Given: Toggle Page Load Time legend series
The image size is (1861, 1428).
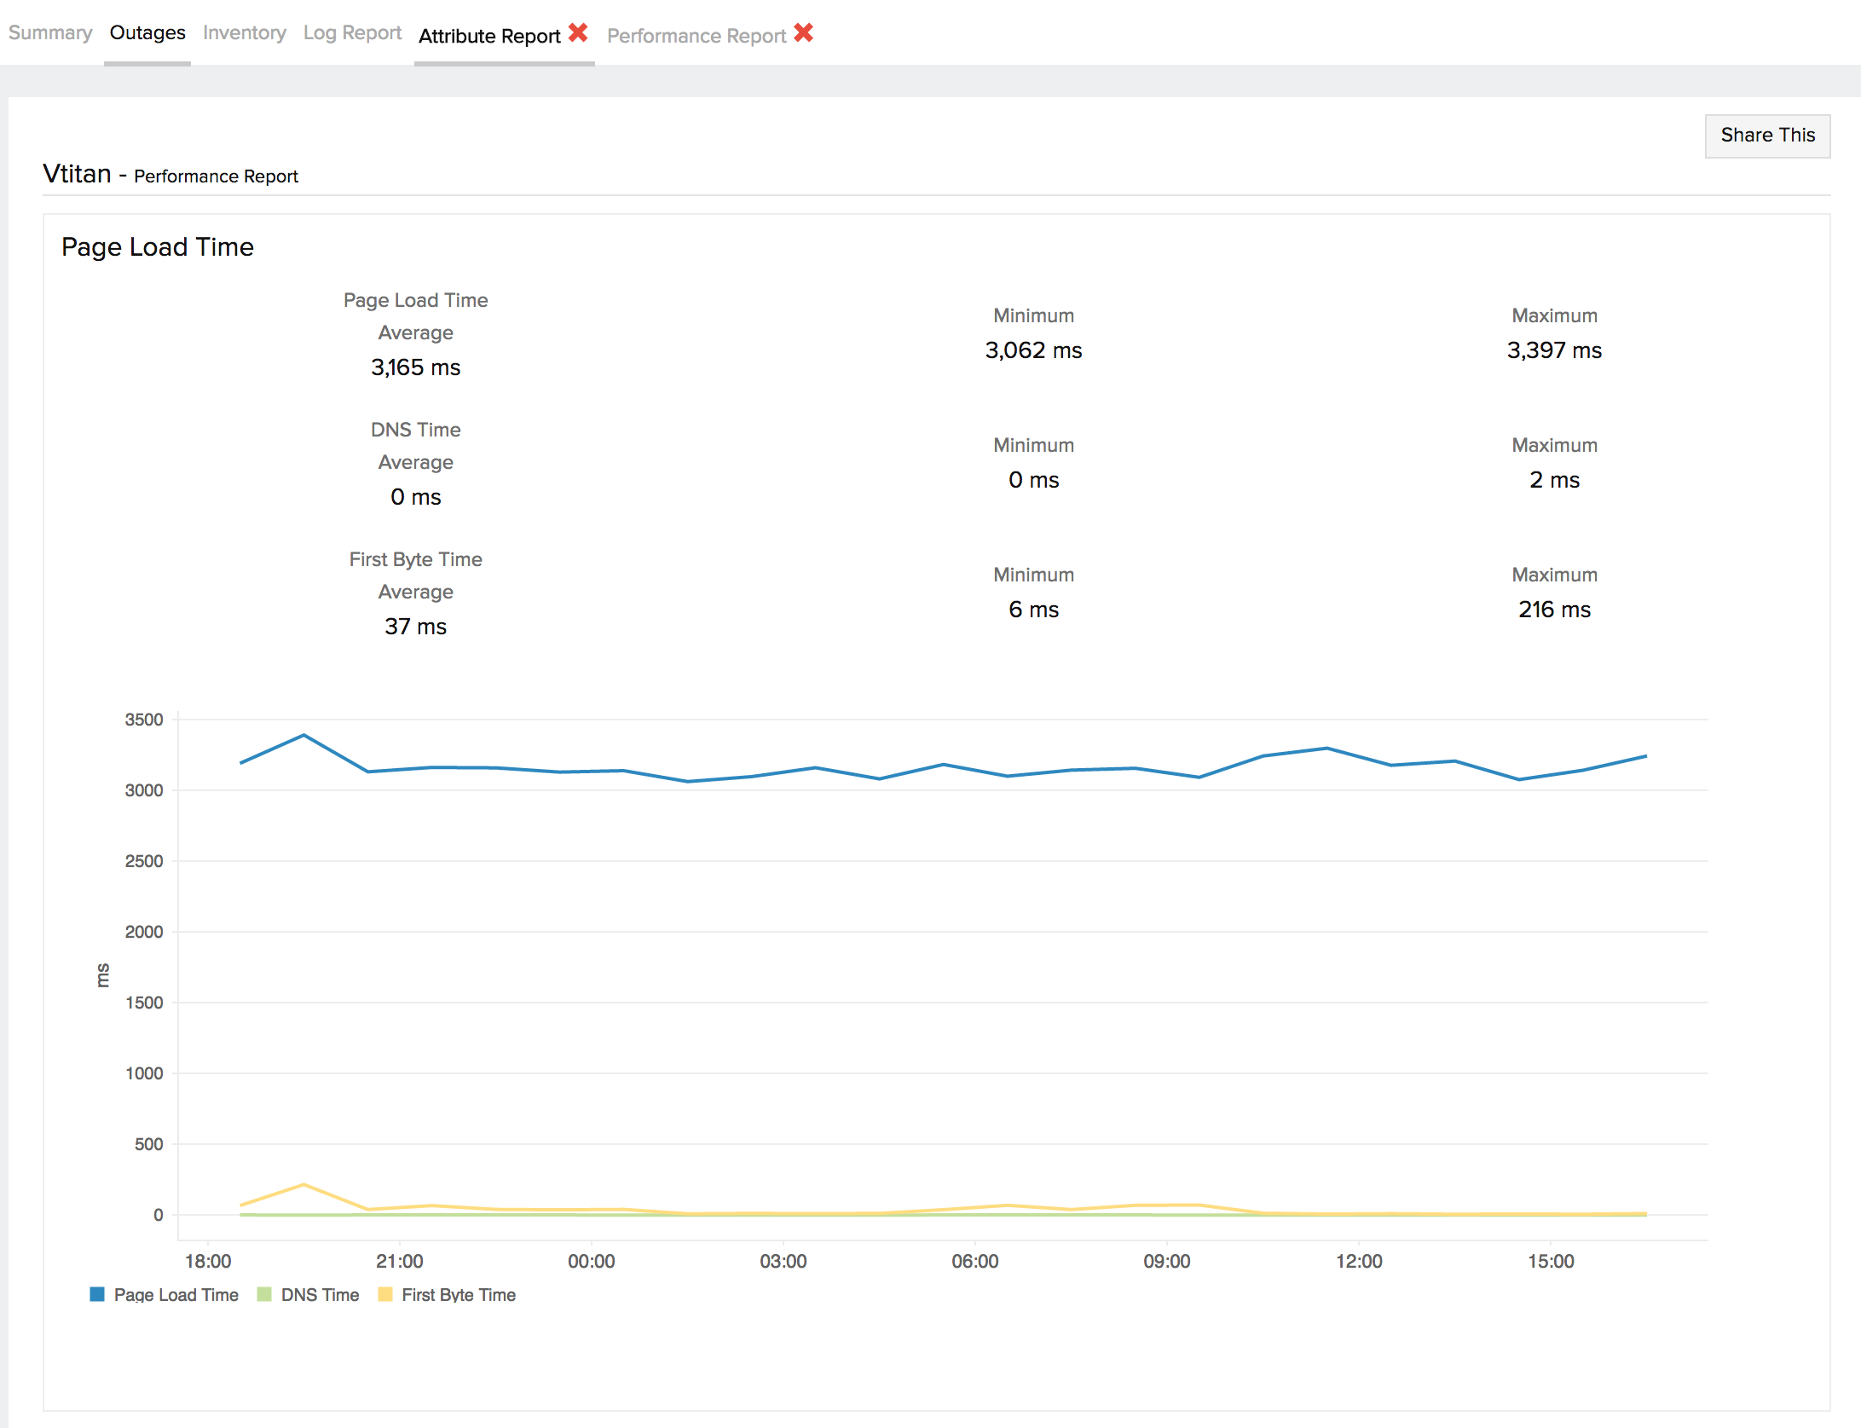Looking at the screenshot, I should tap(176, 1295).
